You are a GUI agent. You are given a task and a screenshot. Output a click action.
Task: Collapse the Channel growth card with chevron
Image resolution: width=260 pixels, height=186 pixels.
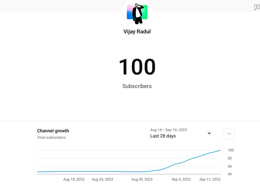tap(230, 134)
